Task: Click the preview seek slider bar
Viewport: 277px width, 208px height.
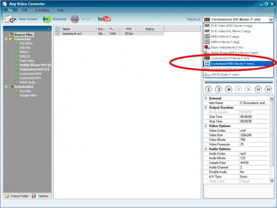Action: click(239, 82)
